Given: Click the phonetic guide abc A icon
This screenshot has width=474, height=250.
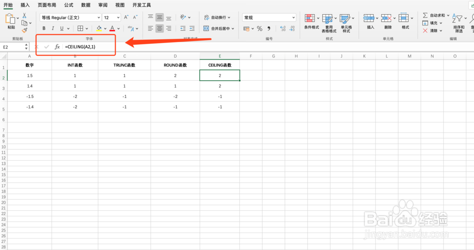Looking at the screenshot, I should click(131, 28).
